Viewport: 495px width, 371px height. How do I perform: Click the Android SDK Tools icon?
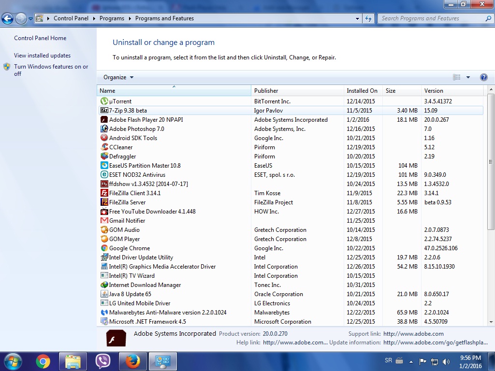104,138
